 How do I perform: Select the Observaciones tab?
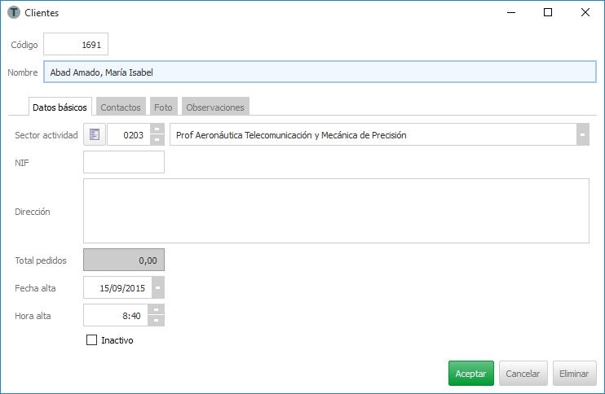pyautogui.click(x=214, y=107)
